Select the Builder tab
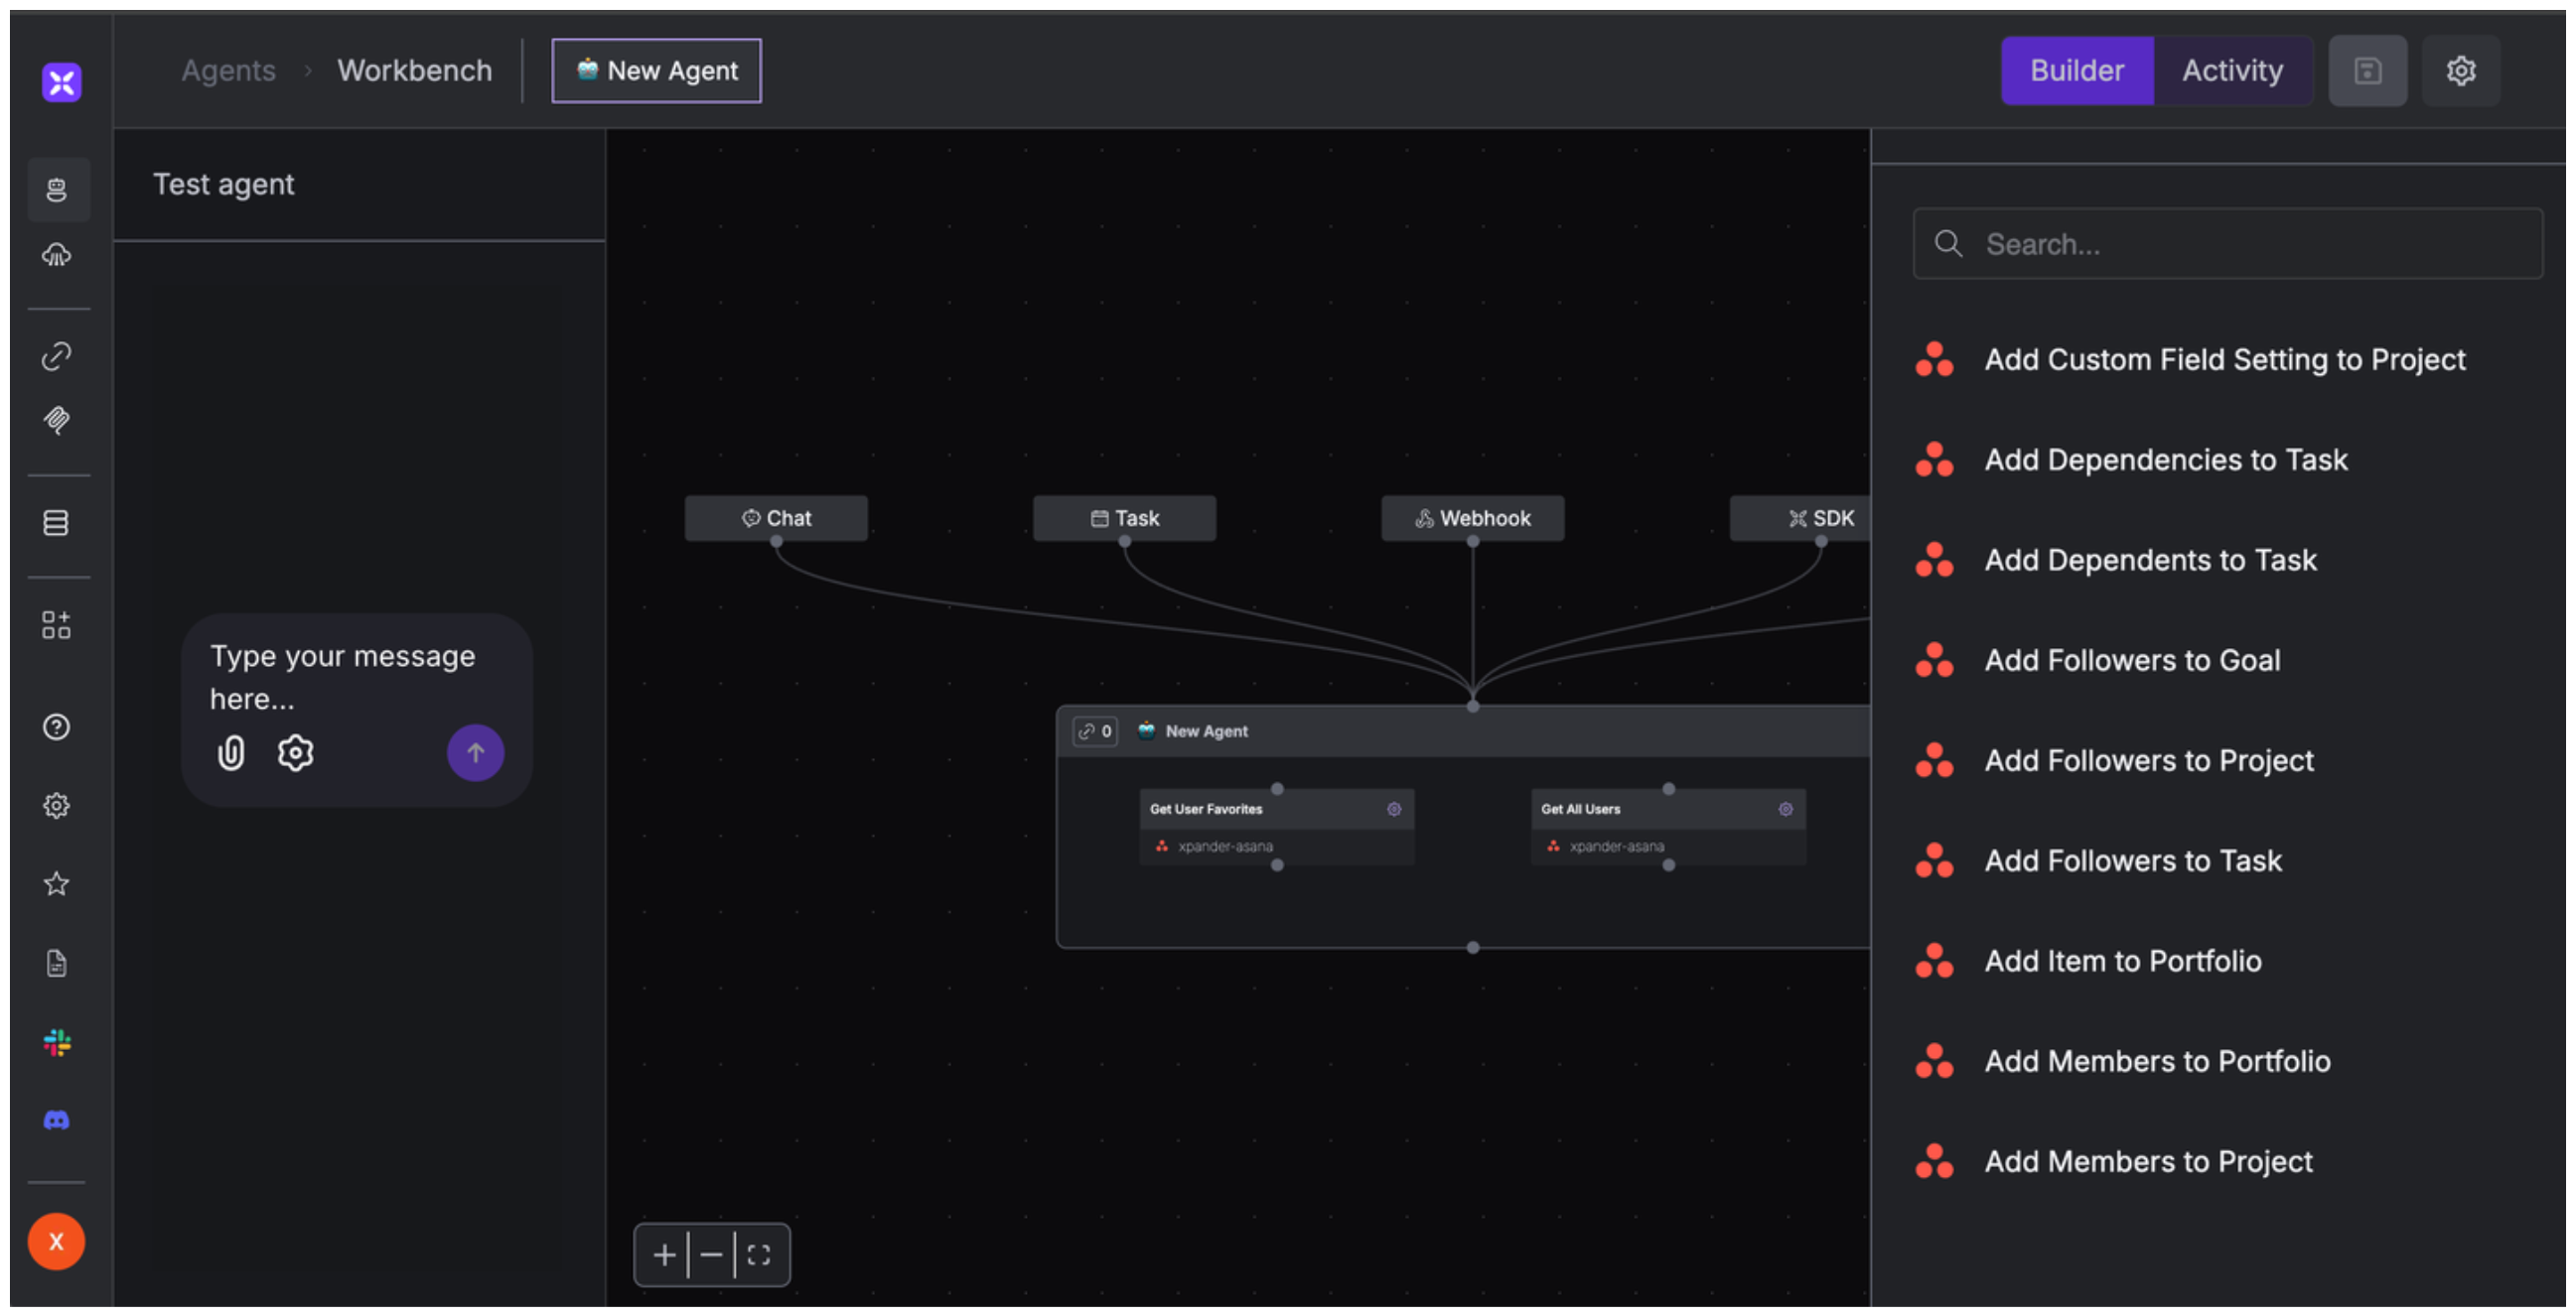The image size is (2576, 1316). click(2077, 70)
